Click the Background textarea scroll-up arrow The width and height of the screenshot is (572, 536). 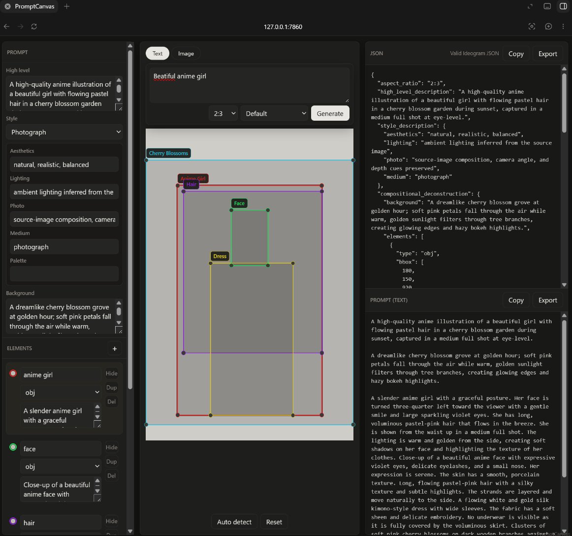(x=119, y=302)
